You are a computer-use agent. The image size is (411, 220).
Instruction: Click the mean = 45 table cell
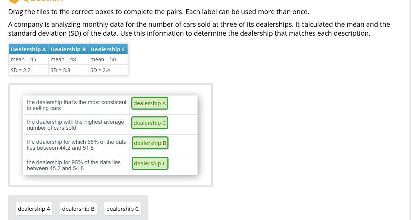tap(29, 59)
